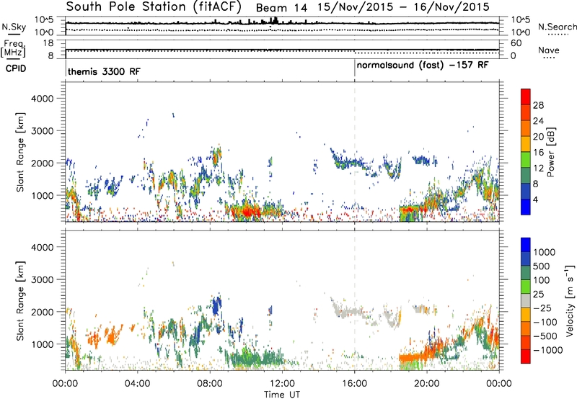Select the 'Beam 14' label in the title
The height and width of the screenshot is (399, 577).
click(281, 8)
